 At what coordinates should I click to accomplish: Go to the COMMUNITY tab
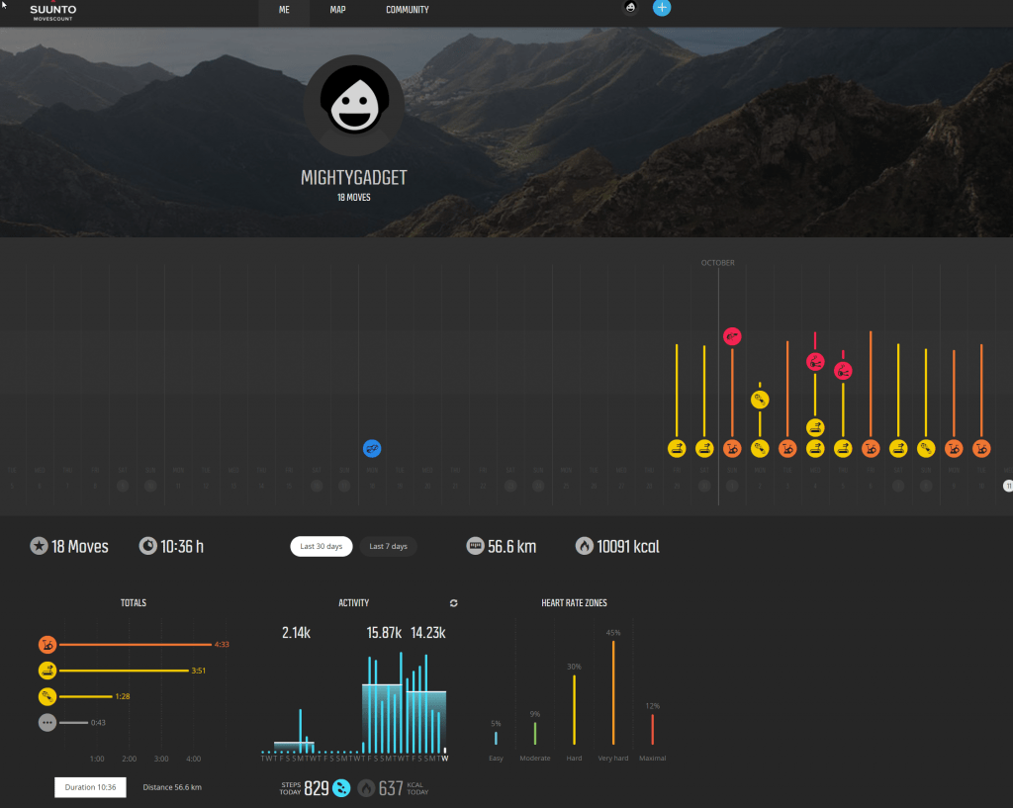(x=407, y=10)
